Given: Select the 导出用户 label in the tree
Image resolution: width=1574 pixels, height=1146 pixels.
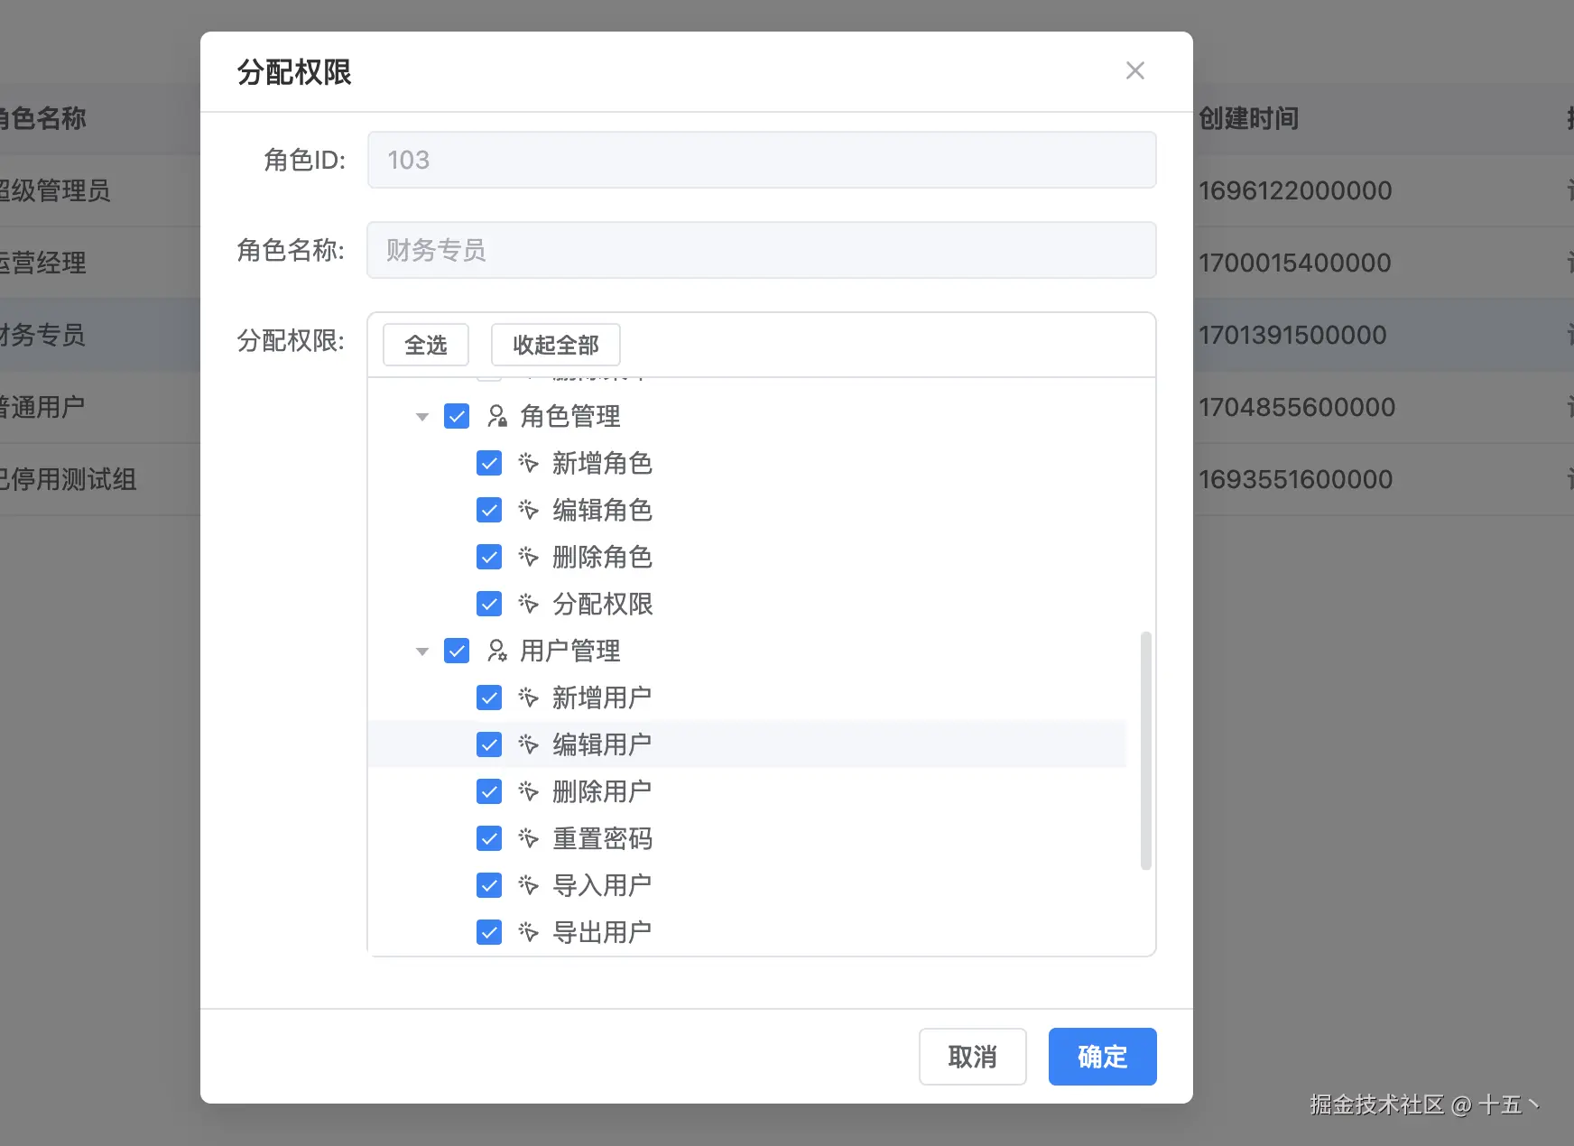Looking at the screenshot, I should tap(602, 932).
